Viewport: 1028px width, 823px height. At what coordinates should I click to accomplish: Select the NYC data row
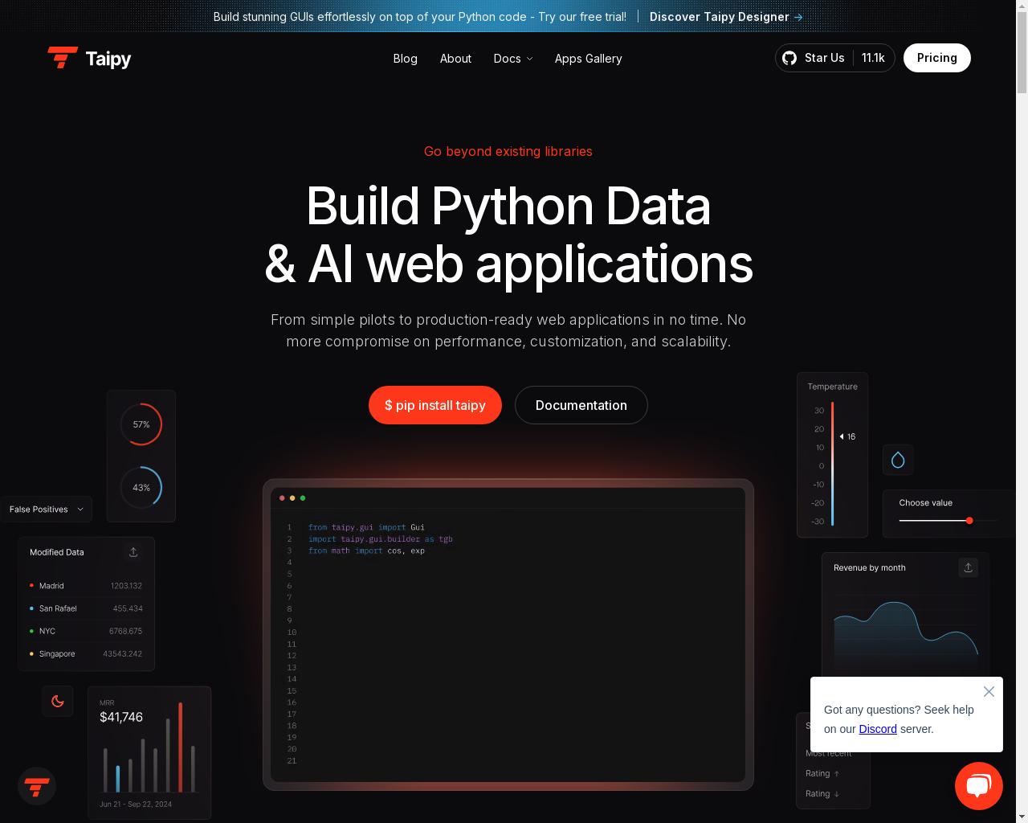point(86,631)
